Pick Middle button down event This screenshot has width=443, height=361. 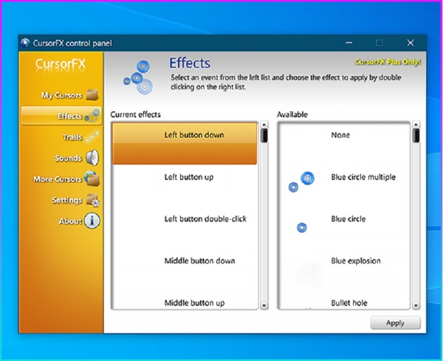199,261
